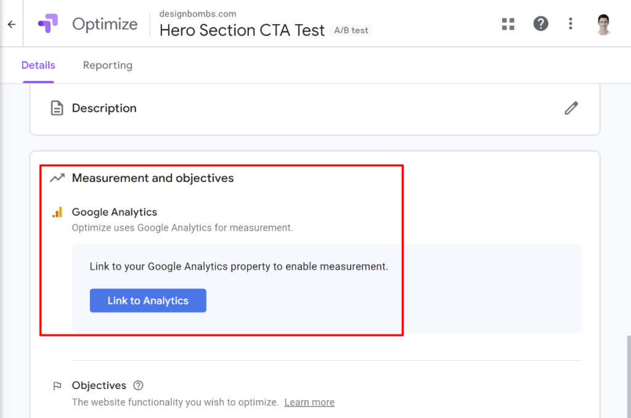Switch to the Reporting tab
This screenshot has height=418, width=631.
107,65
